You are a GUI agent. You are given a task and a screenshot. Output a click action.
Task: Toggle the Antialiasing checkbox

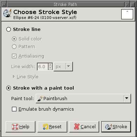point(14,56)
